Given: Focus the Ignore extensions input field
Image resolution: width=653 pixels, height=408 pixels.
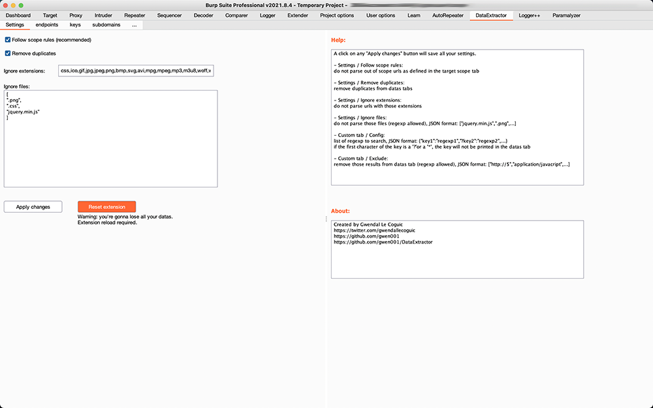Looking at the screenshot, I should (136, 71).
